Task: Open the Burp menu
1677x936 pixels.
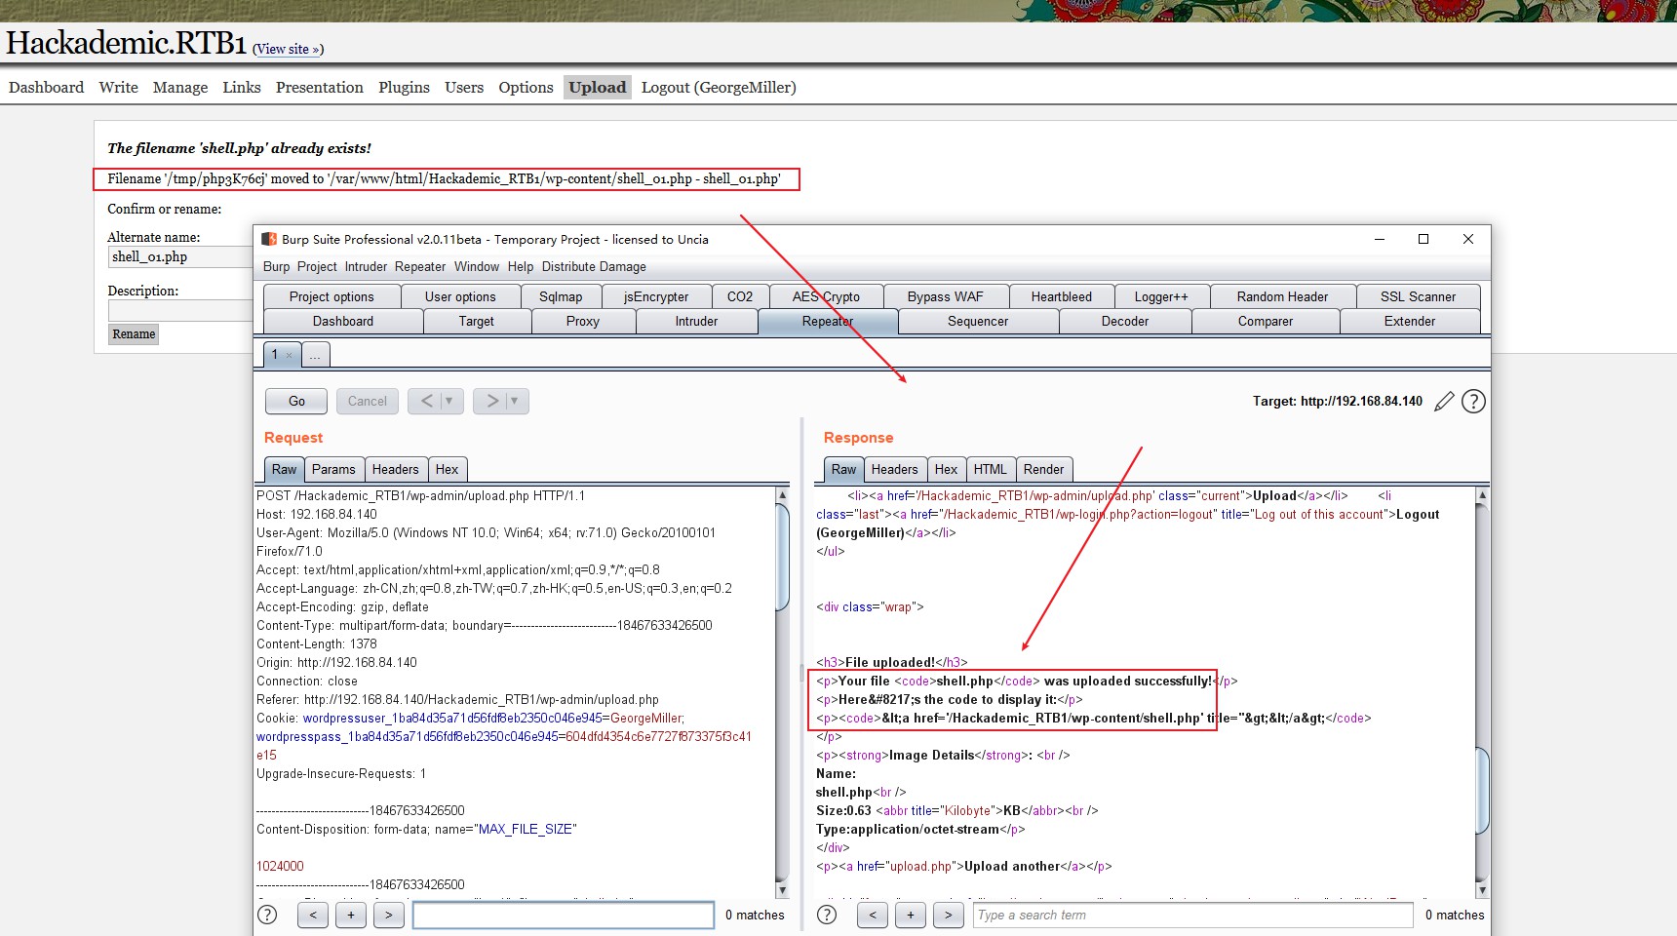Action: point(276,266)
